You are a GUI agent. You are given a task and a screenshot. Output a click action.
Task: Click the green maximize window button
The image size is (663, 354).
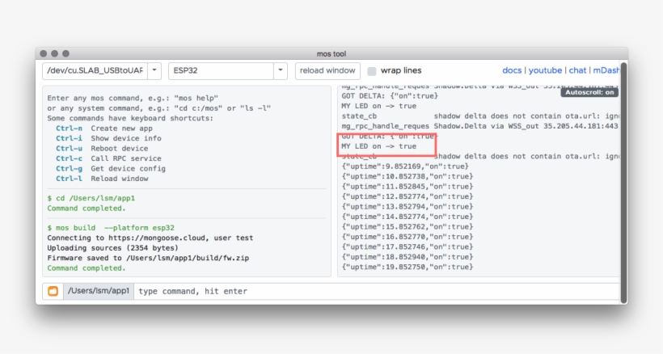pyautogui.click(x=65, y=53)
